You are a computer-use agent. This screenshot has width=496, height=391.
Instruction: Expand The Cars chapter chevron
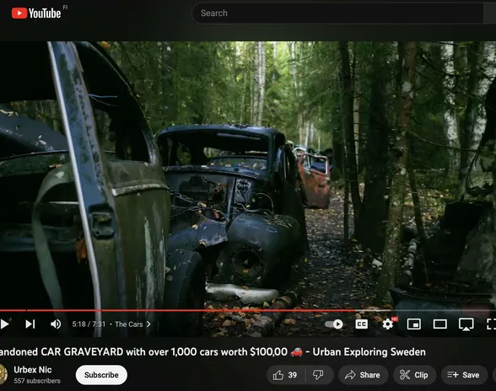tap(148, 324)
